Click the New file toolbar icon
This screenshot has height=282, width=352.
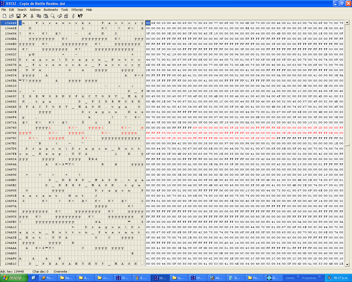(x=4, y=16)
